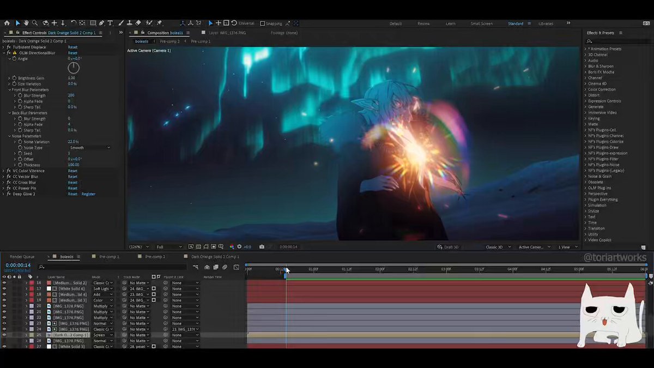654x368 pixels.
Task: Toggle the Brightness Gain stopwatch
Action: 14,78
